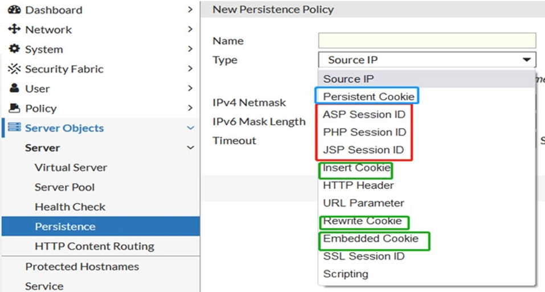Pick Insert Cookie persistence type

(x=356, y=168)
